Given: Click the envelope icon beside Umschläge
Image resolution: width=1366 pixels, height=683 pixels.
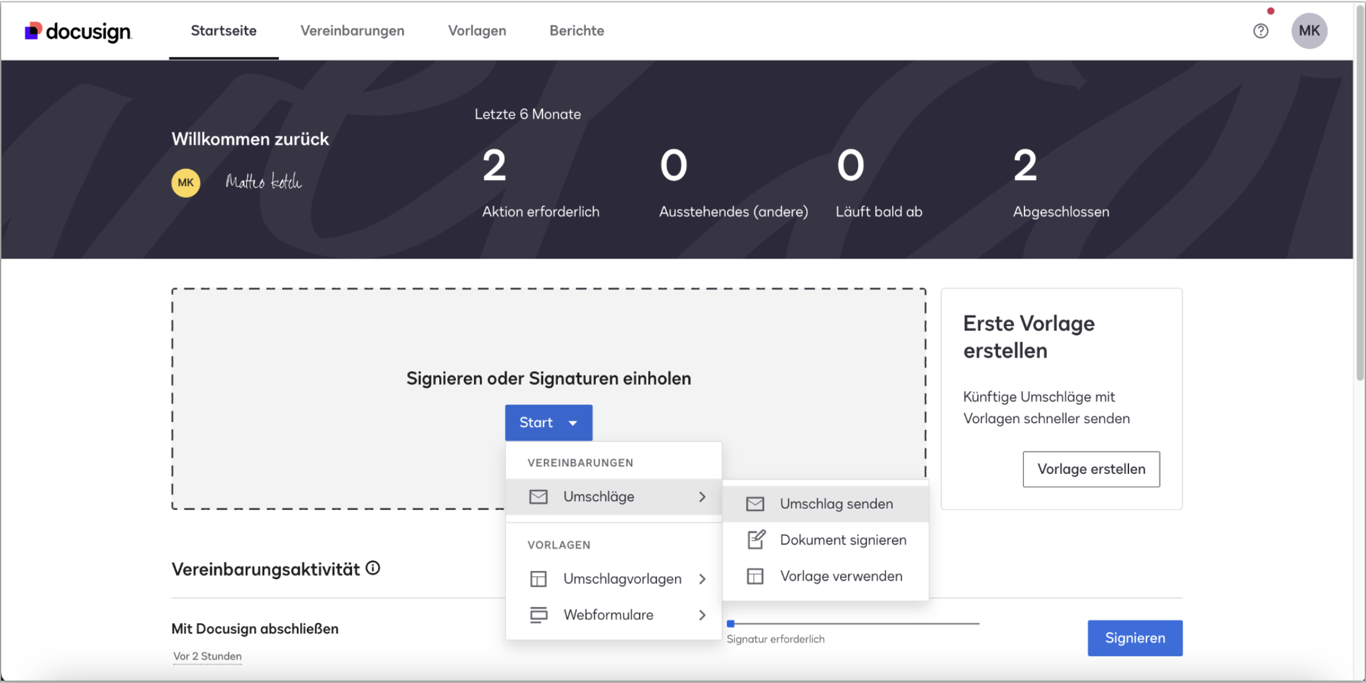Looking at the screenshot, I should tap(538, 497).
